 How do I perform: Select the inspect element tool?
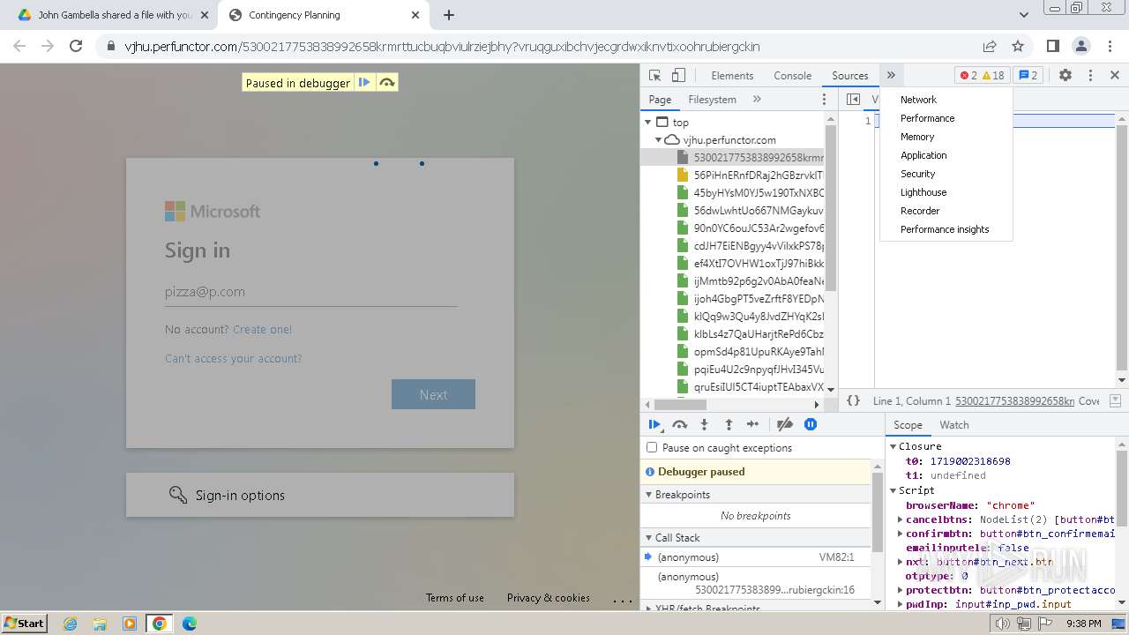coord(654,76)
